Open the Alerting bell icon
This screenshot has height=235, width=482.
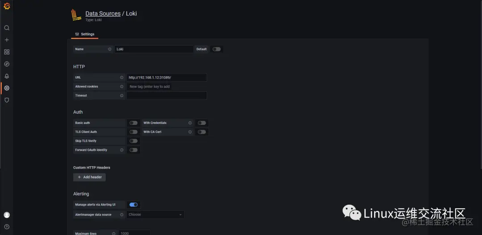pos(7,76)
